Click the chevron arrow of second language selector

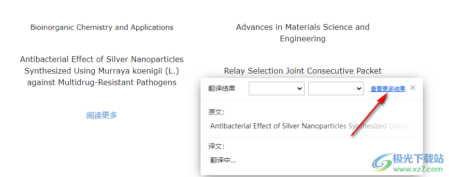click(359, 88)
